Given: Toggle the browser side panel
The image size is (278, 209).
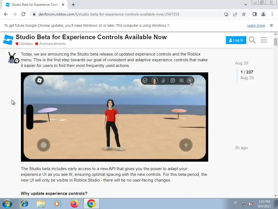Looking at the screenshot, I should (x=255, y=14).
